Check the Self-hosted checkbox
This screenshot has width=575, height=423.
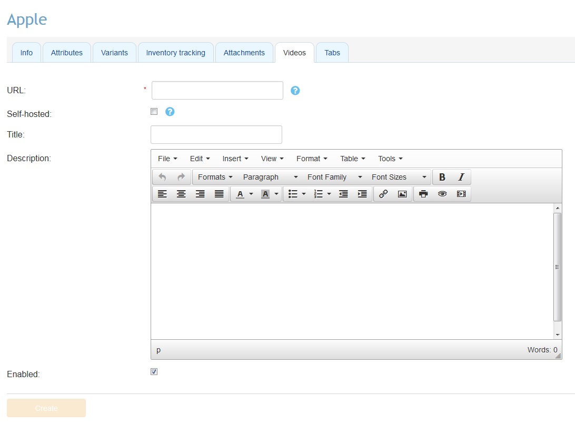154,112
